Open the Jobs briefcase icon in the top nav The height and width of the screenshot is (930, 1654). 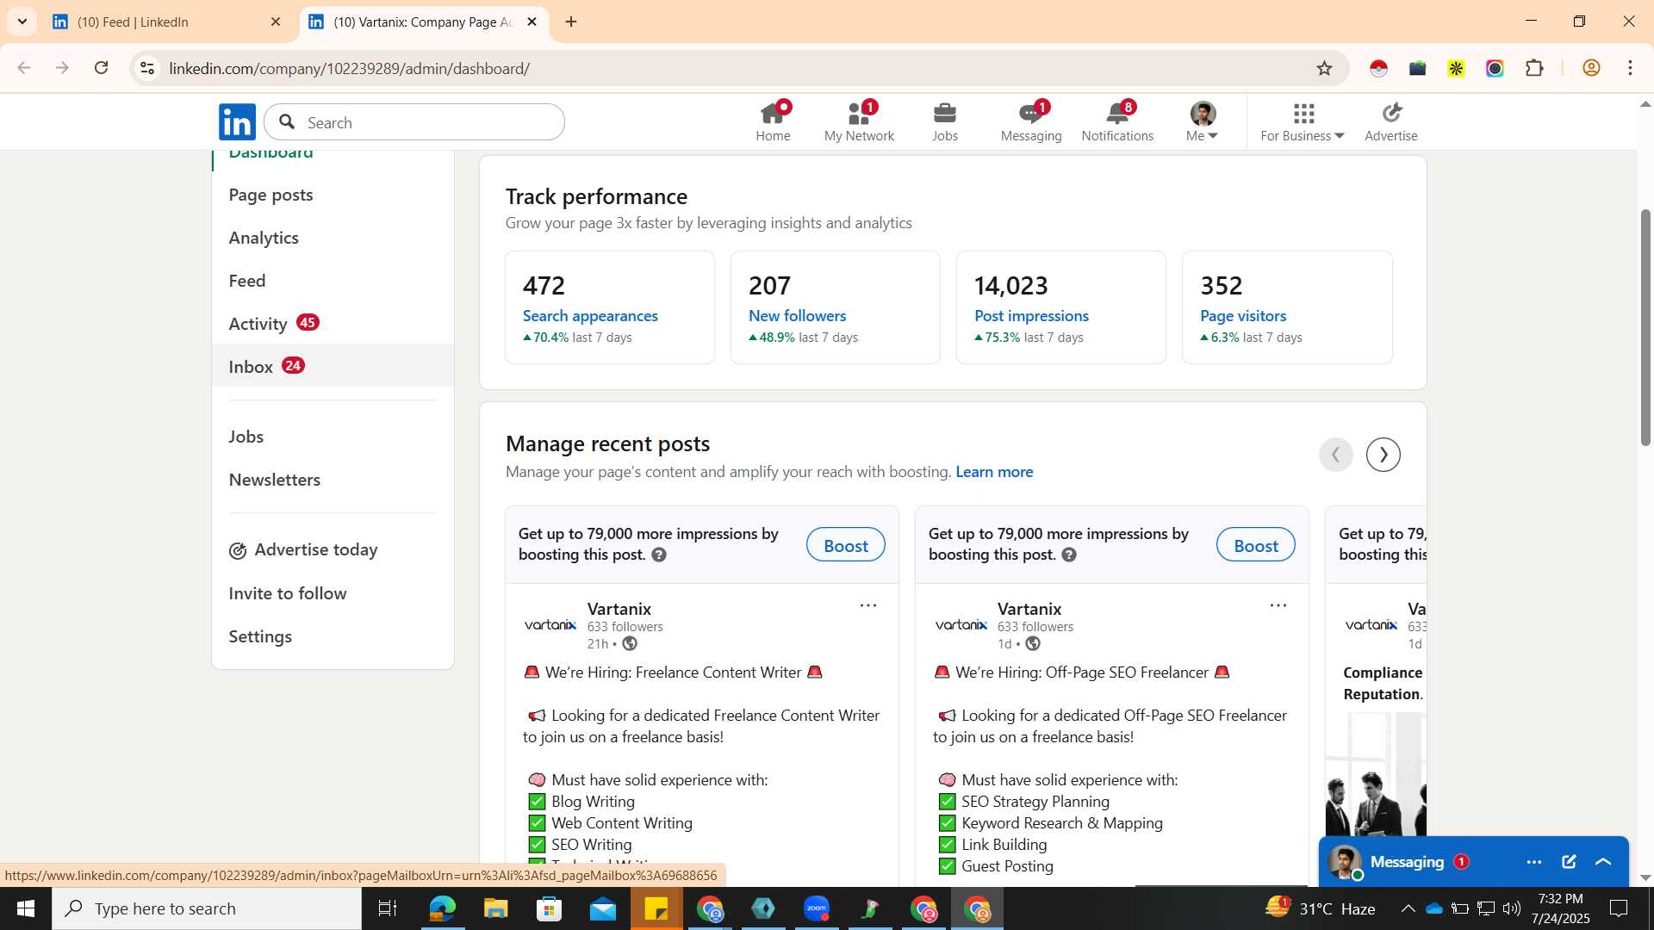pyautogui.click(x=945, y=121)
